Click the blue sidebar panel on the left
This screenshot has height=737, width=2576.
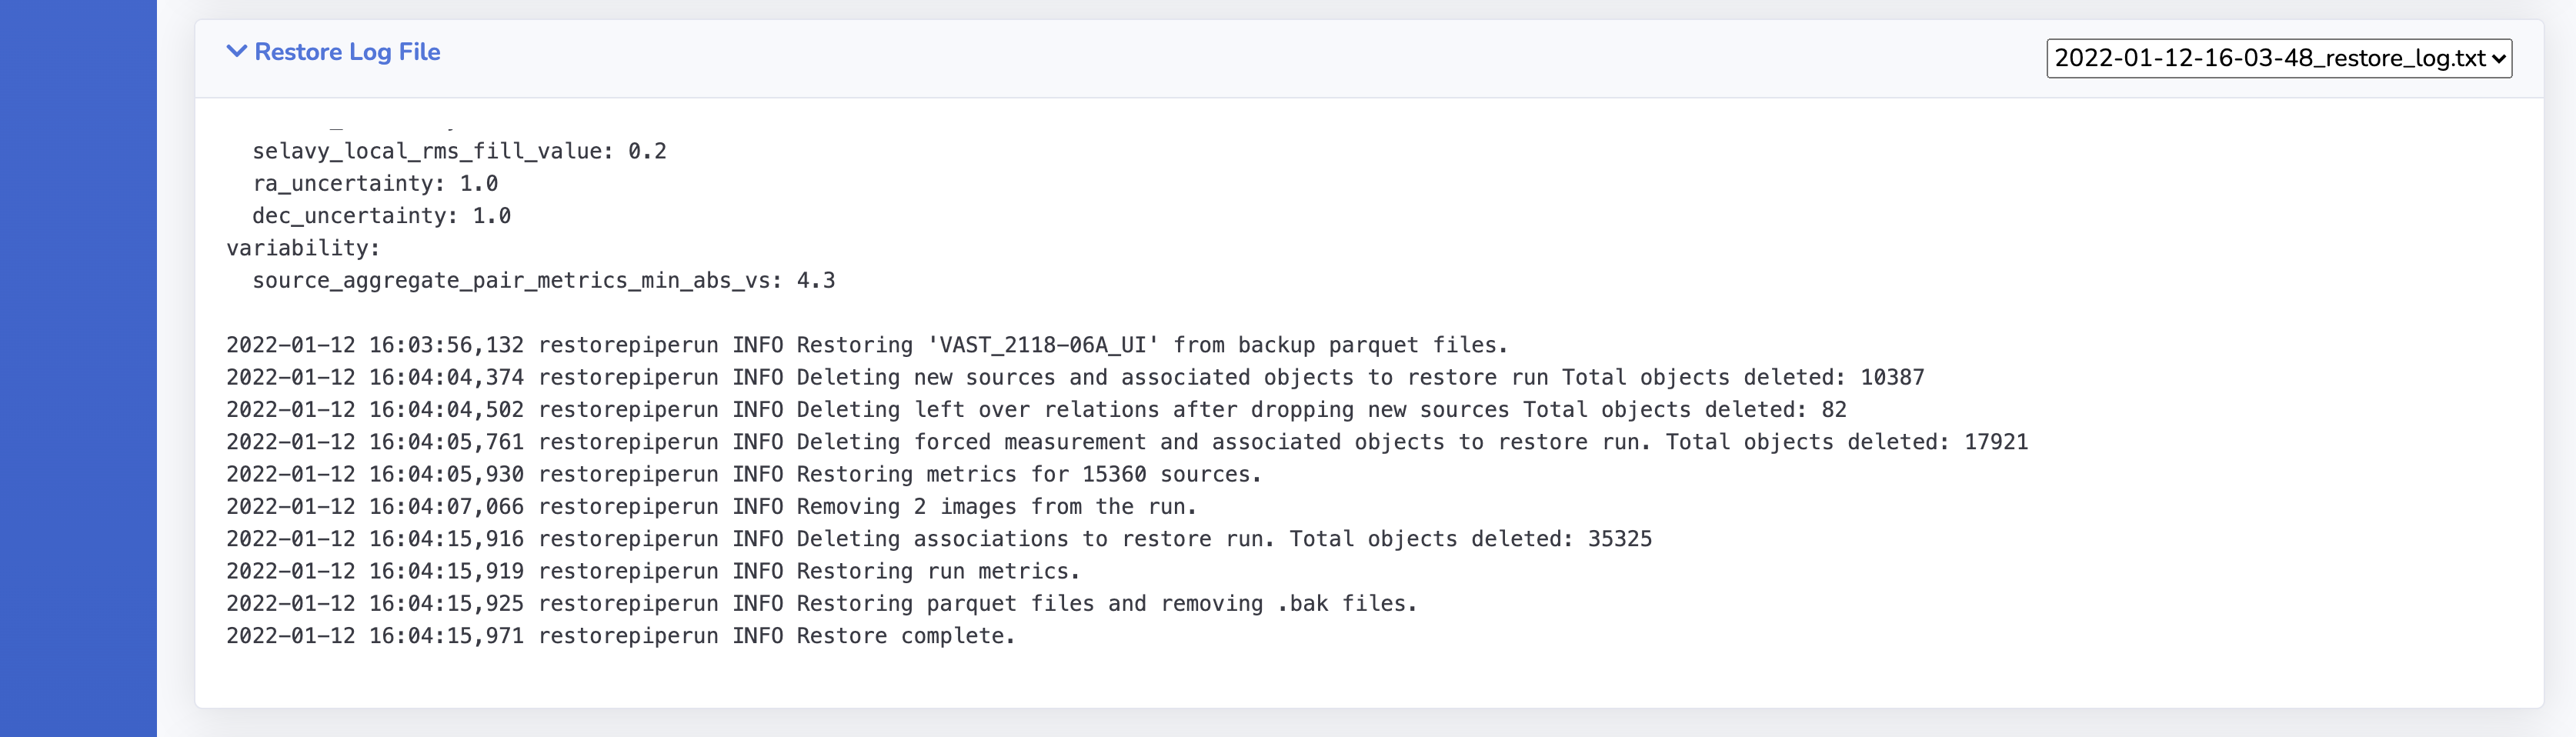coord(78,368)
